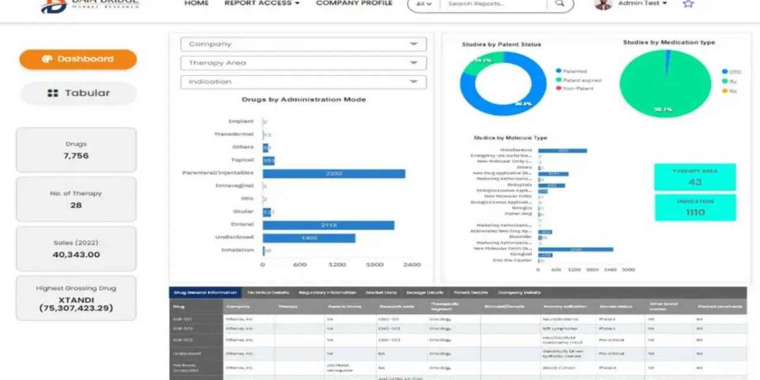The width and height of the screenshot is (760, 380).
Task: Open the All search filter dropdown
Action: [424, 4]
